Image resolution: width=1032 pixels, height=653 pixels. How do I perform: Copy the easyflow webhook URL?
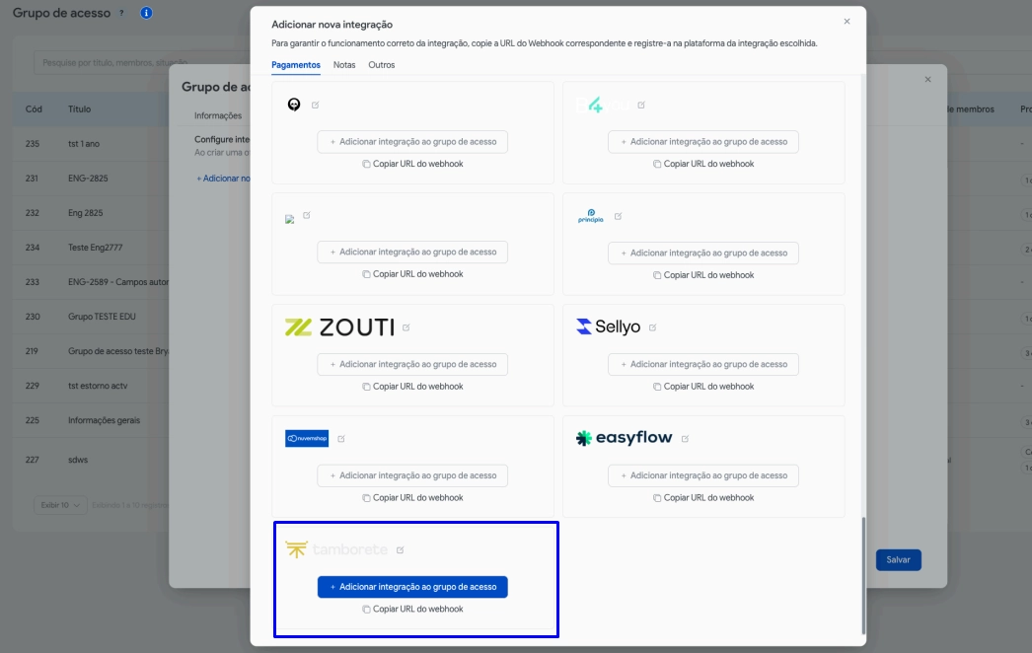pyautogui.click(x=702, y=498)
